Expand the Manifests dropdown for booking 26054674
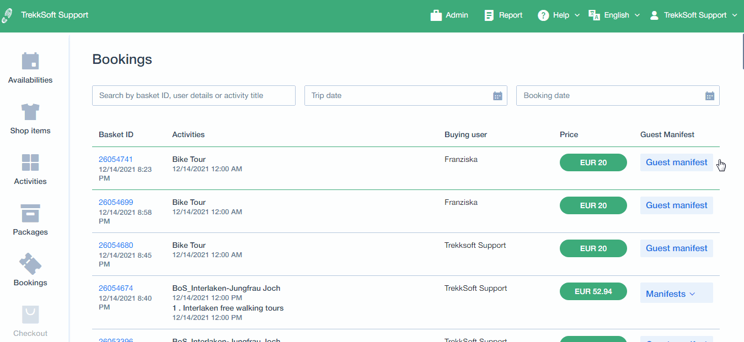The height and width of the screenshot is (342, 744). (676, 293)
